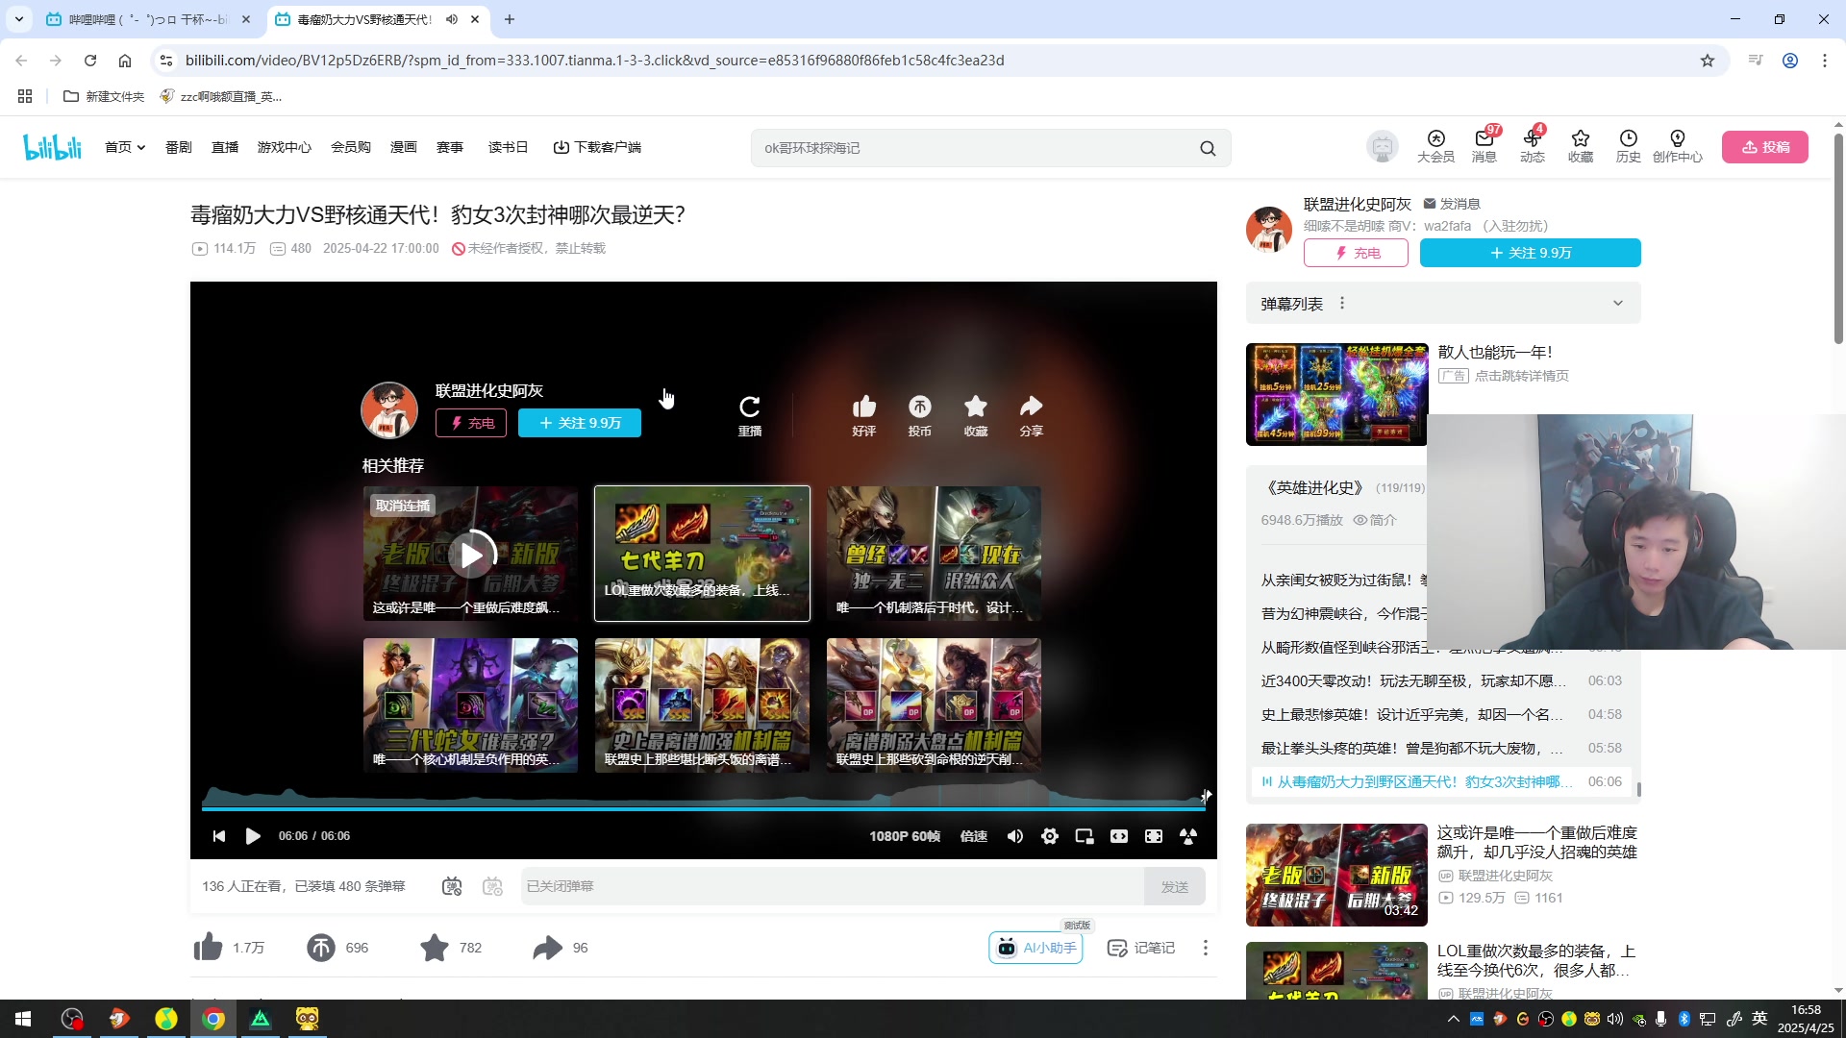Click 取消连播 on first recommended video
Image resolution: width=1846 pixels, height=1038 pixels.
pyautogui.click(x=403, y=506)
